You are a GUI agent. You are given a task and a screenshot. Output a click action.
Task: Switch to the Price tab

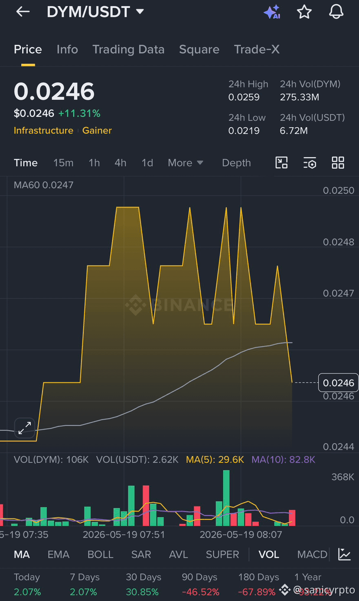28,50
